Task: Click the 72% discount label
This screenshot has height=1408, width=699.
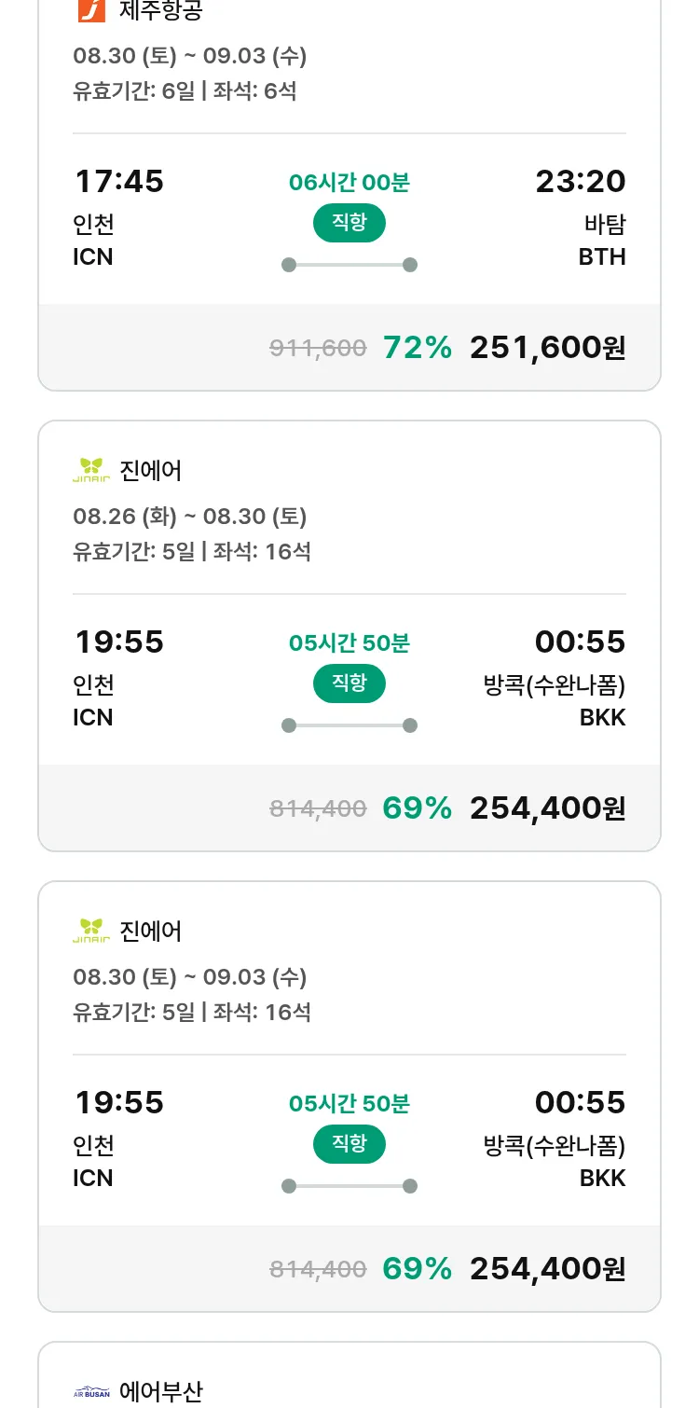Action: coord(417,348)
